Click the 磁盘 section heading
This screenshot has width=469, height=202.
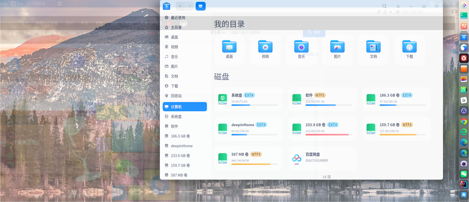tap(222, 77)
